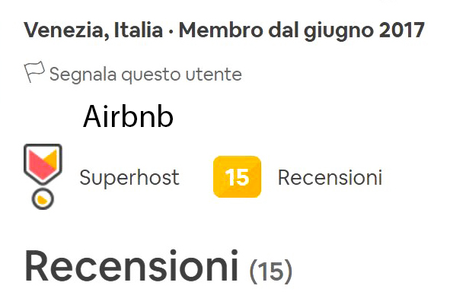Select the medal circle below the Superhost badge
The width and height of the screenshot is (450, 292).
click(43, 199)
